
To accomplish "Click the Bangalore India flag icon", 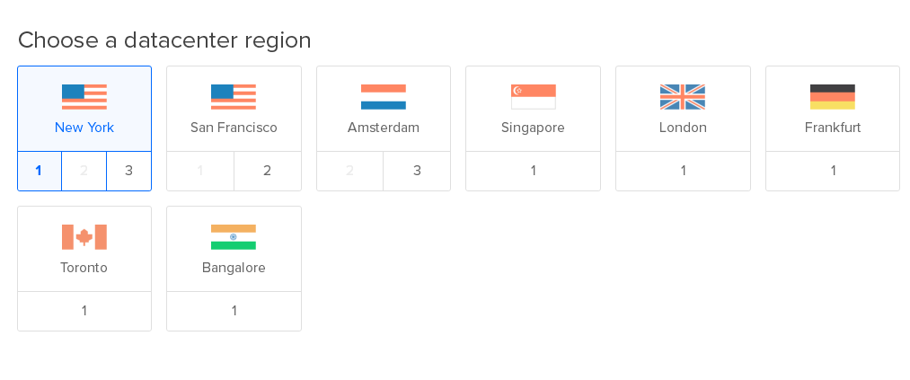I will pos(234,236).
